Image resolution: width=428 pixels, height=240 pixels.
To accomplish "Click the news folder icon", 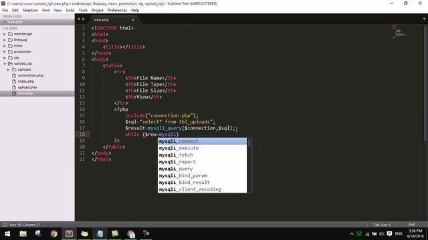I will click(11, 46).
